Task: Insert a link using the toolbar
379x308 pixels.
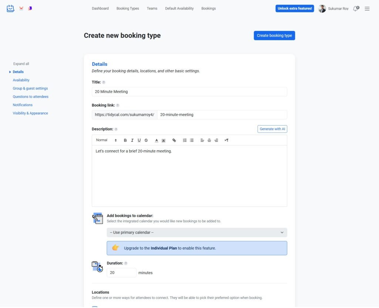Action: point(174,140)
